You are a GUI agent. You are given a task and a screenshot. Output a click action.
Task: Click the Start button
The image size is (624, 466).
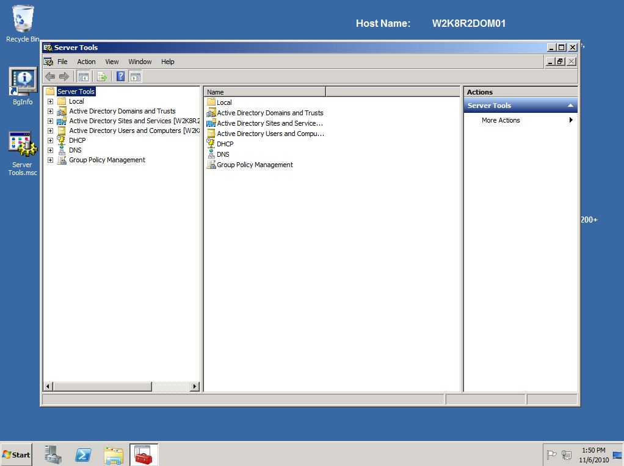pos(16,455)
